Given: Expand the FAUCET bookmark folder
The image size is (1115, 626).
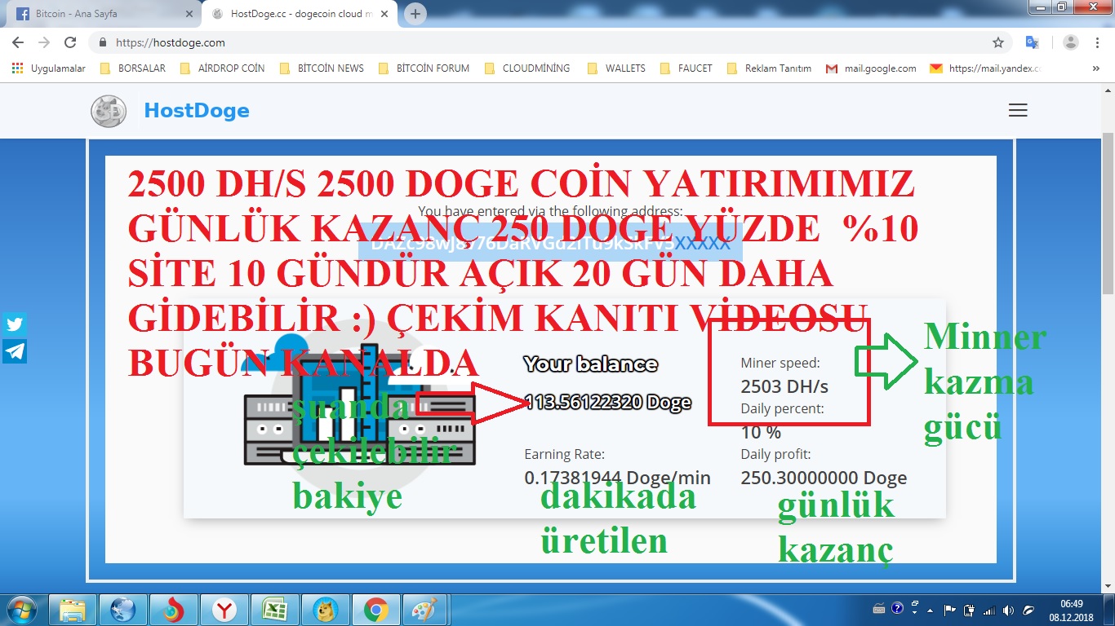Looking at the screenshot, I should [686, 68].
